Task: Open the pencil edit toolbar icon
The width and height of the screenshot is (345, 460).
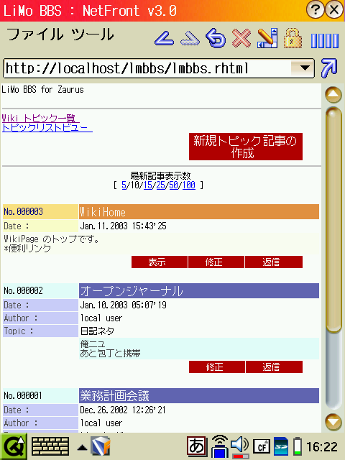Action: 267,38
